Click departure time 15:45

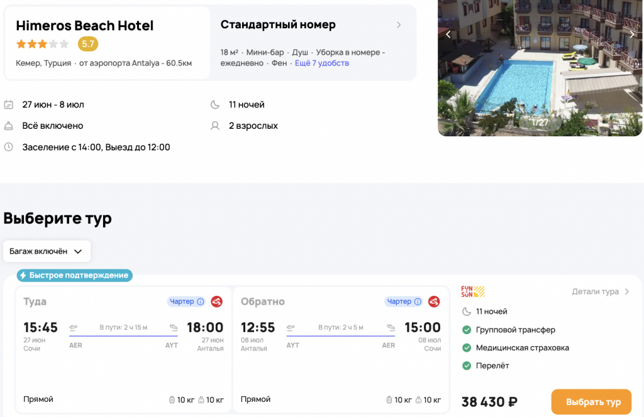pos(41,327)
